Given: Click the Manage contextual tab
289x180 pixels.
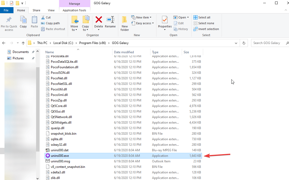Looking at the screenshot, I should coord(75,3).
